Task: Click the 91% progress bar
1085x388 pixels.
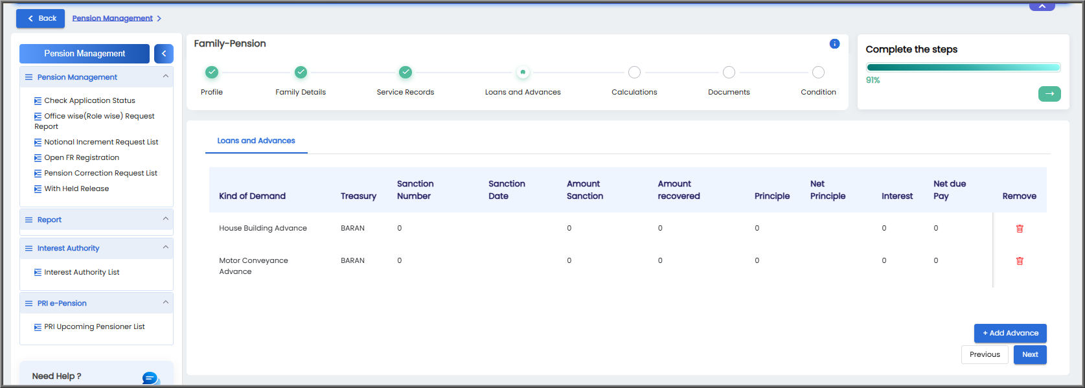Action: click(x=963, y=67)
